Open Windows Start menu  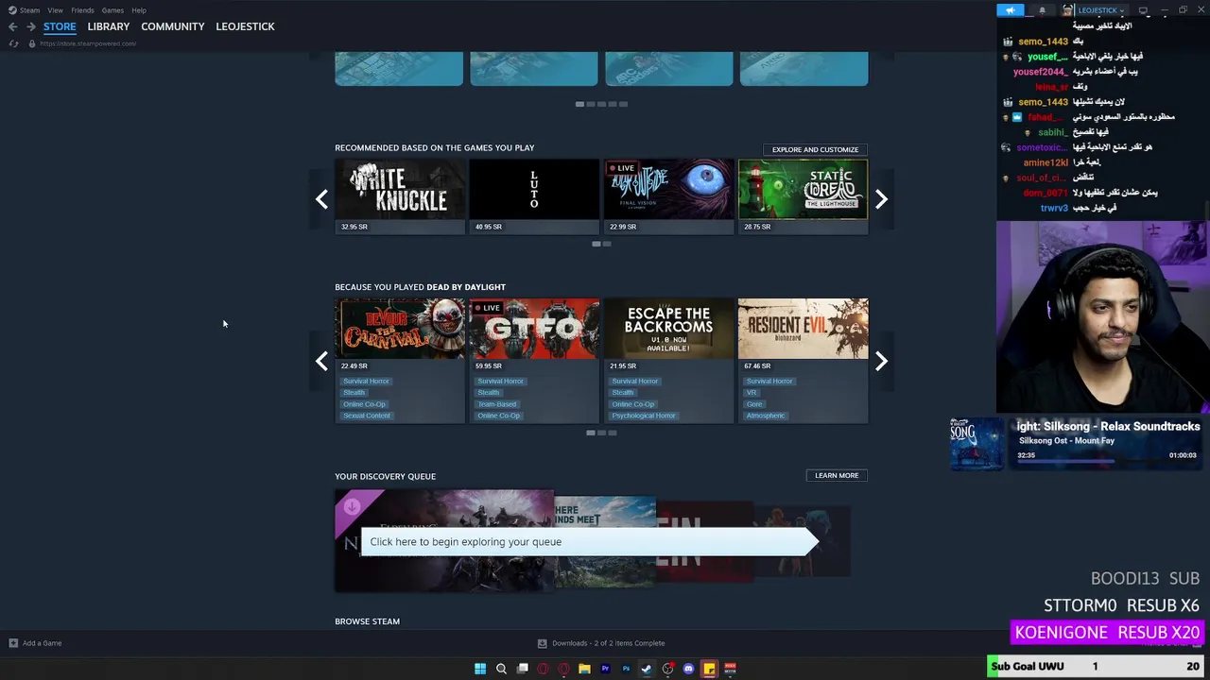(480, 669)
